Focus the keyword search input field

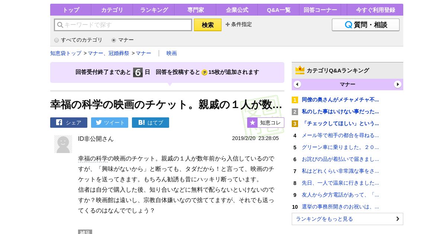pyautogui.click(x=123, y=25)
